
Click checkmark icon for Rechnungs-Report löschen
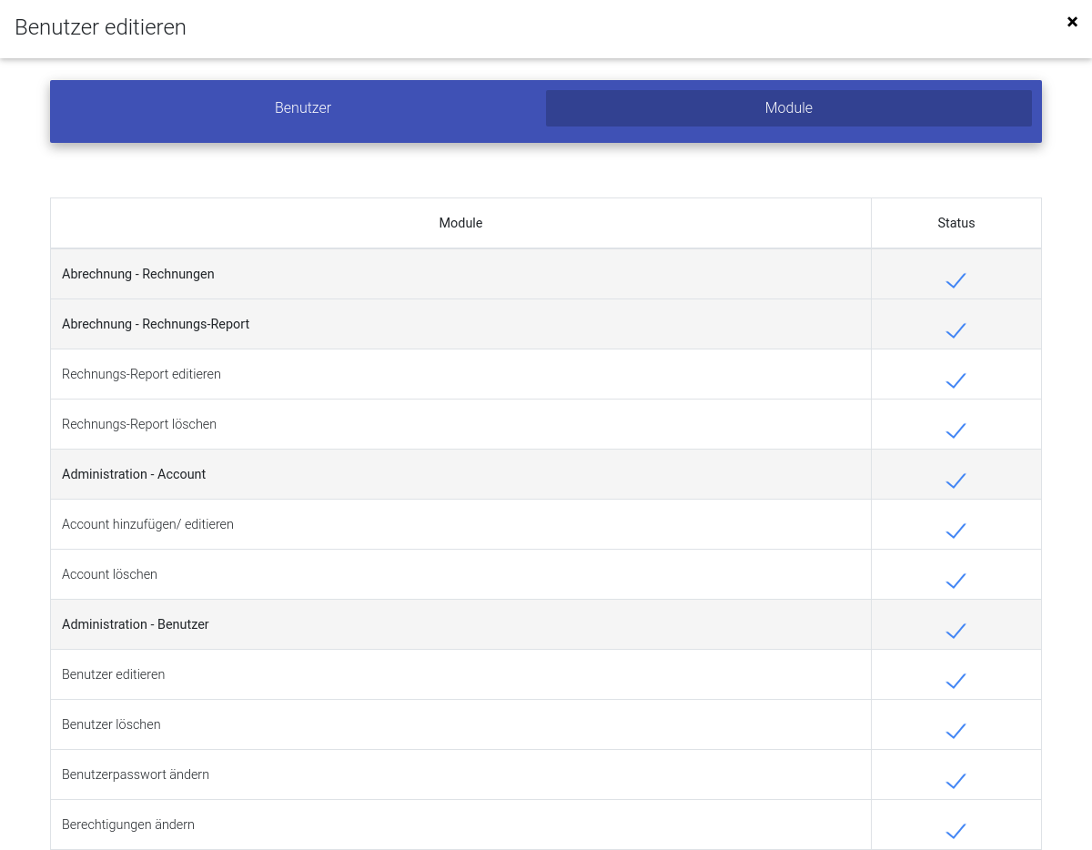pos(955,430)
